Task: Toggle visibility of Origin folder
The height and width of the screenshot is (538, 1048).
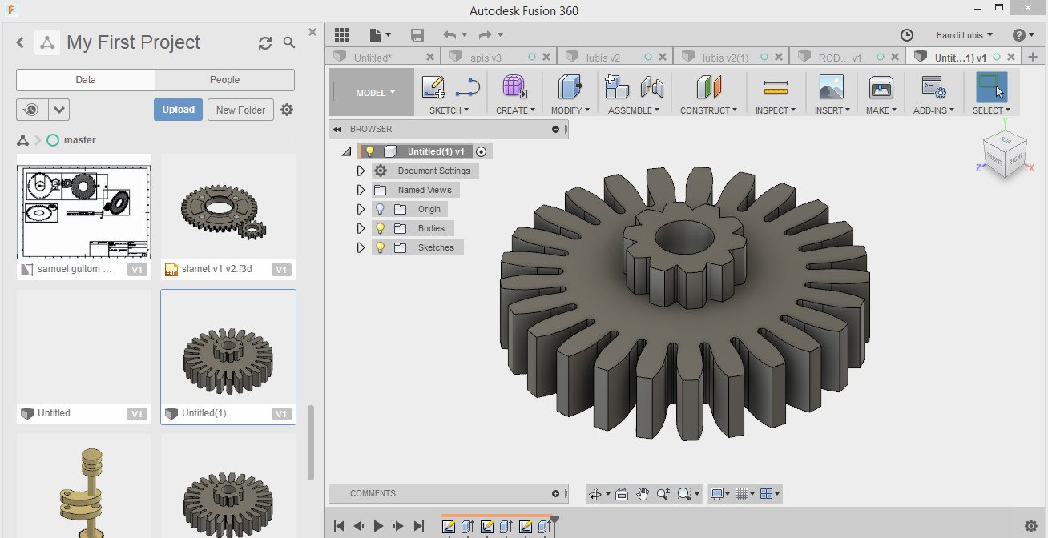Action: [380, 209]
